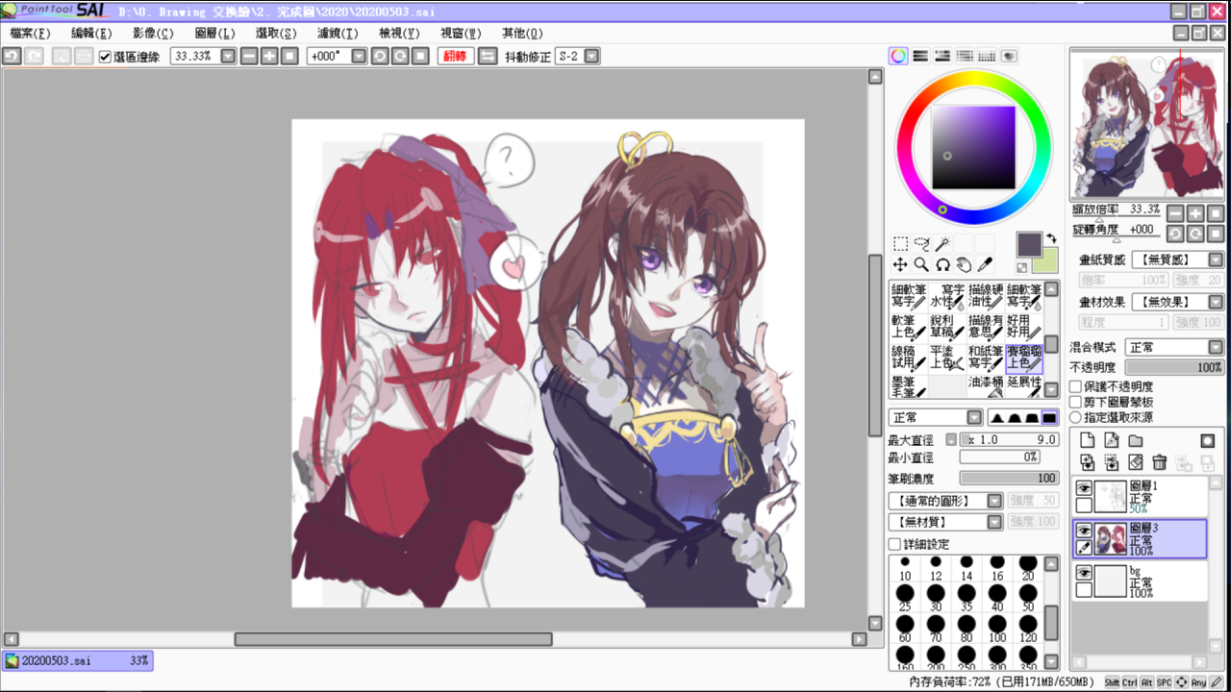Select the 圖層3 layer row
The width and height of the screenshot is (1231, 692).
coord(1140,539)
